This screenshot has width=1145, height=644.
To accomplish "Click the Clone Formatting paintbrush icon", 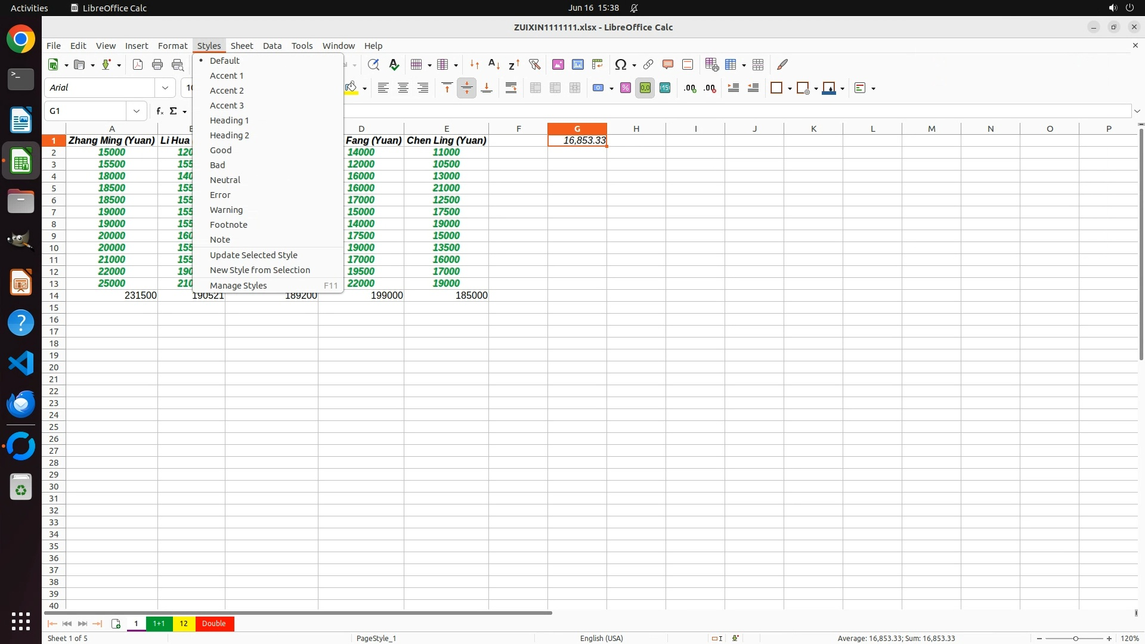I will (782, 64).
